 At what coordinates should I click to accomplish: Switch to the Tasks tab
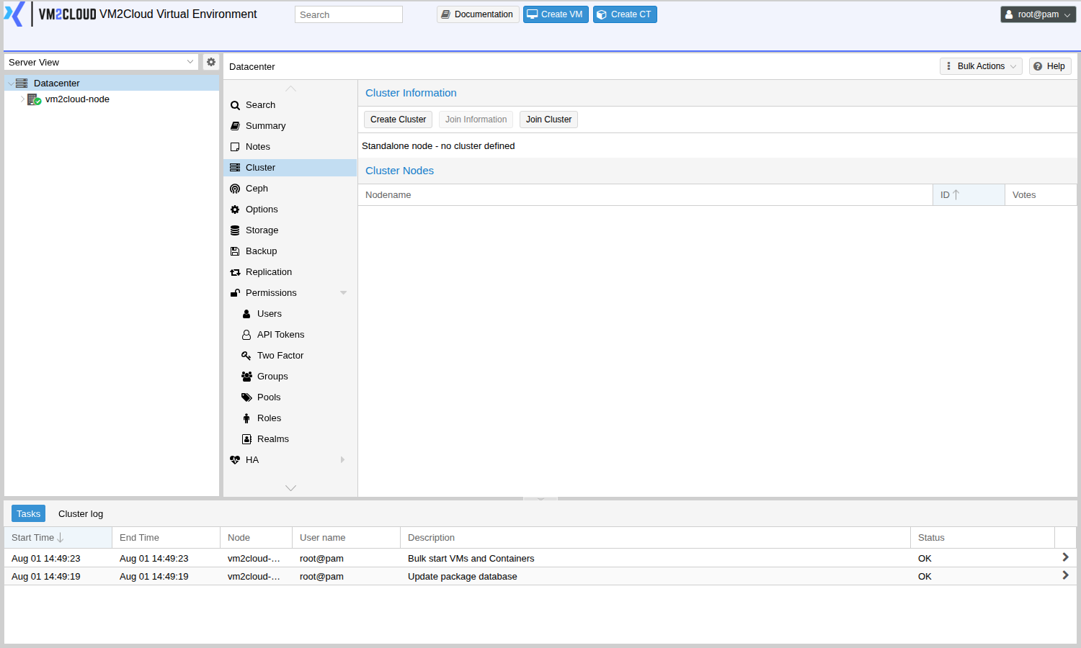pyautogui.click(x=28, y=513)
